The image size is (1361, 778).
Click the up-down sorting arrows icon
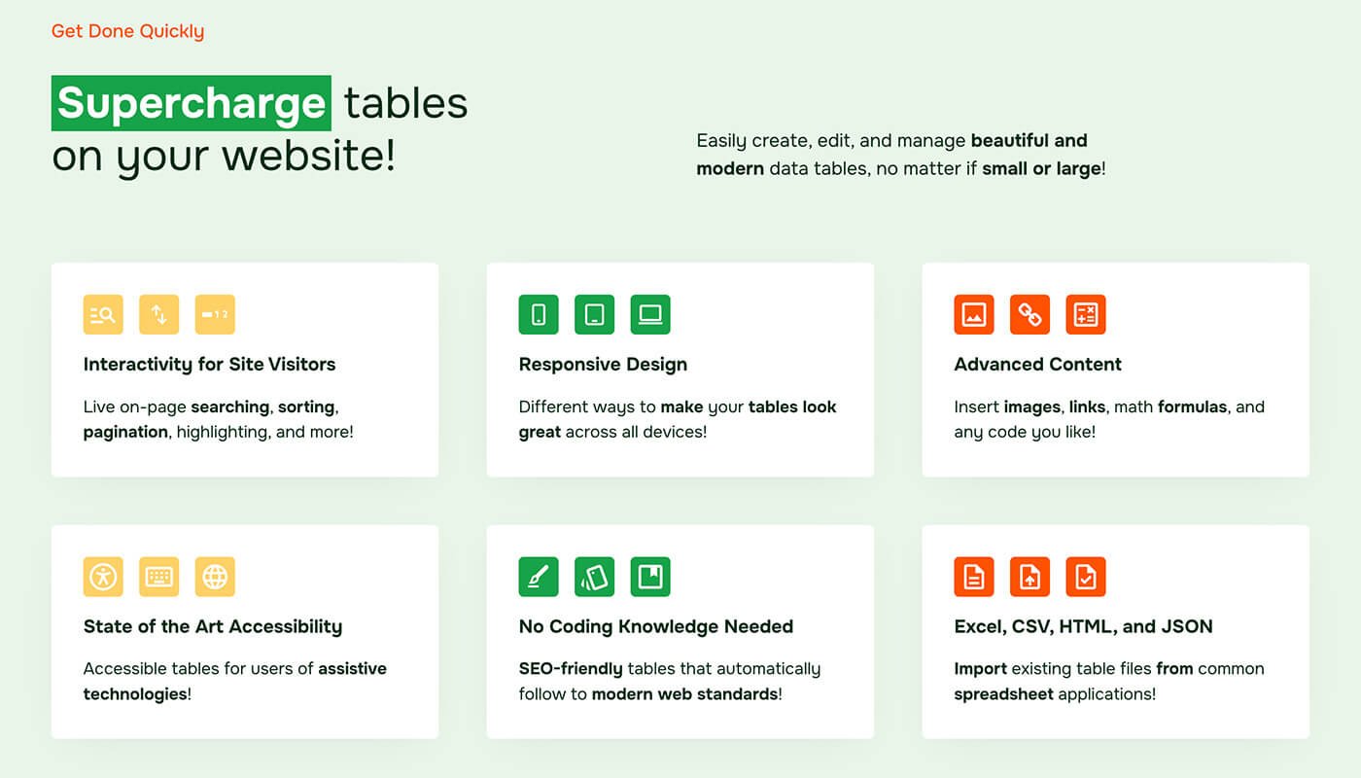coord(159,314)
